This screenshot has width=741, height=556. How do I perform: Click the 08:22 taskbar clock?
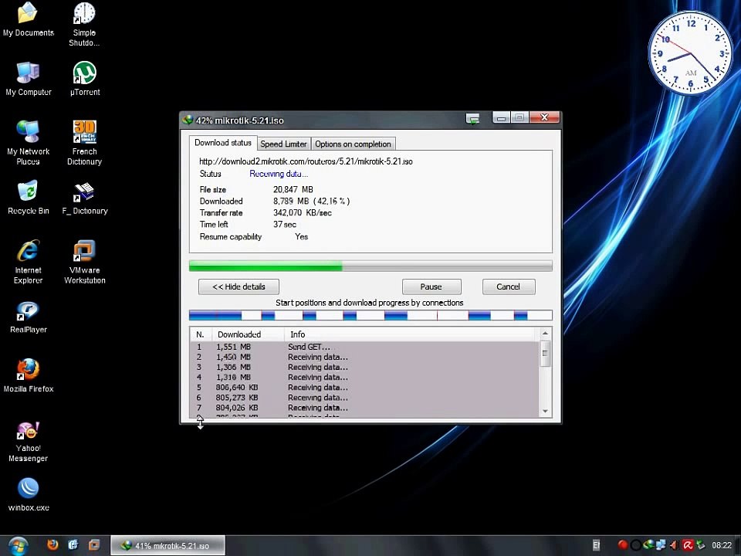(x=722, y=545)
